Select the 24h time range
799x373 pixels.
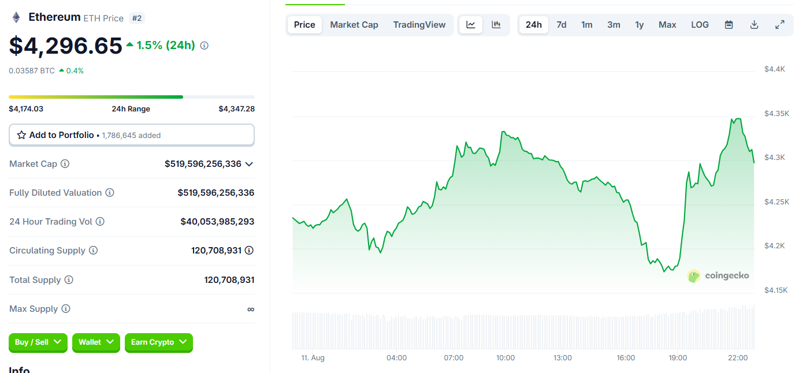click(534, 25)
